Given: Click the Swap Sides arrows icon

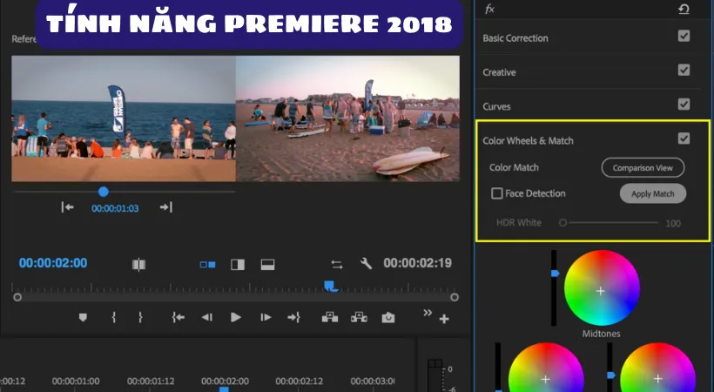Looking at the screenshot, I should (x=336, y=264).
